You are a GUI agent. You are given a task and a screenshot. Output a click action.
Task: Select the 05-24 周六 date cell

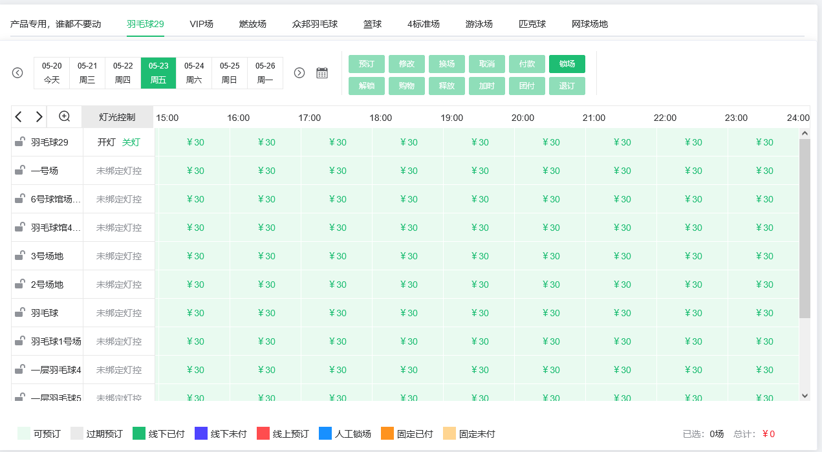point(194,73)
